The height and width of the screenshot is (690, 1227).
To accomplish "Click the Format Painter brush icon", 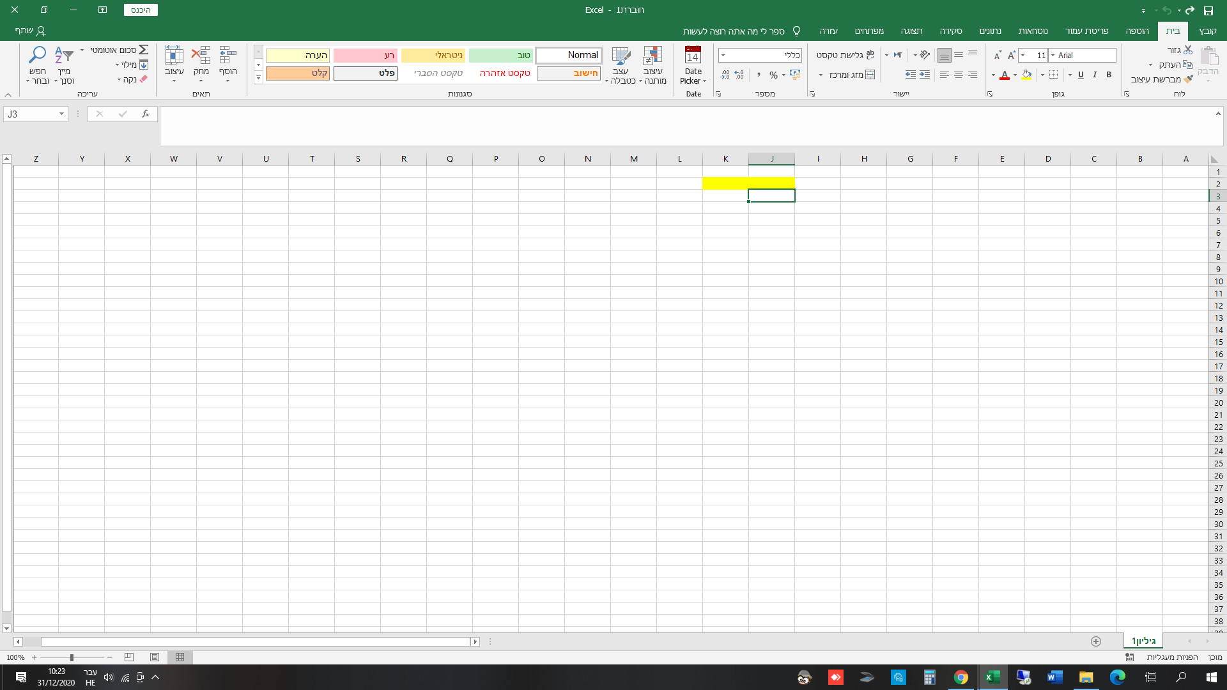I will 1188,79.
